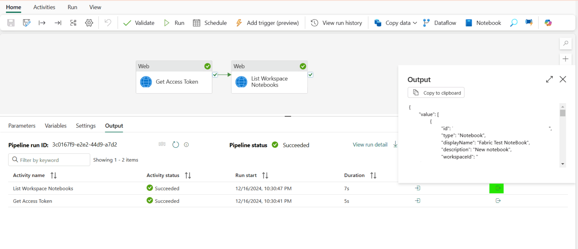Click the List Workspace Notebooks row name
Viewport: 578px width, 249px height.
pos(43,188)
